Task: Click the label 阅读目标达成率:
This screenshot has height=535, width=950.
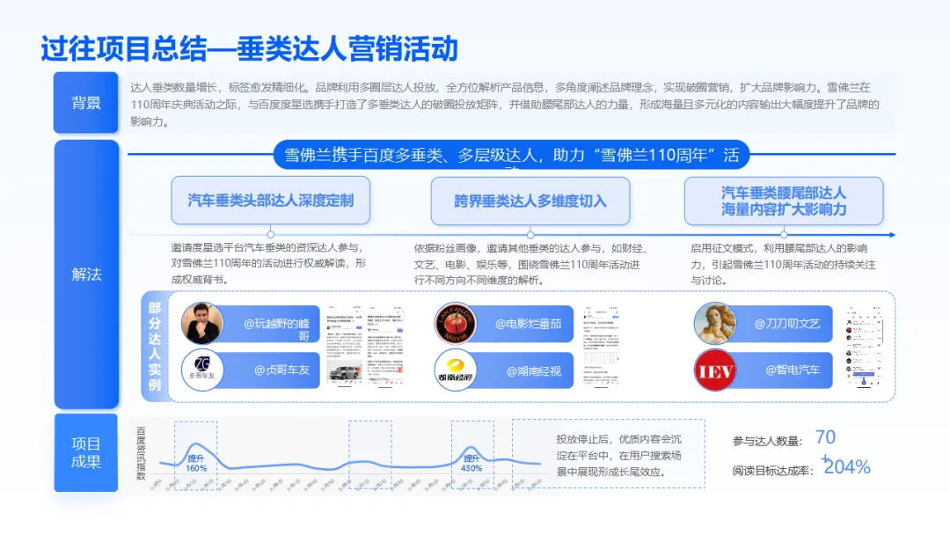Action: (x=772, y=471)
